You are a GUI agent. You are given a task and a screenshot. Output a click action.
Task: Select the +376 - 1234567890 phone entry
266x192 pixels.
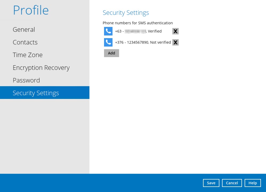[x=132, y=42]
